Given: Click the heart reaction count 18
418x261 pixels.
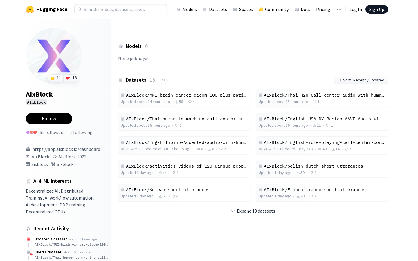Looking at the screenshot, I should click(71, 78).
